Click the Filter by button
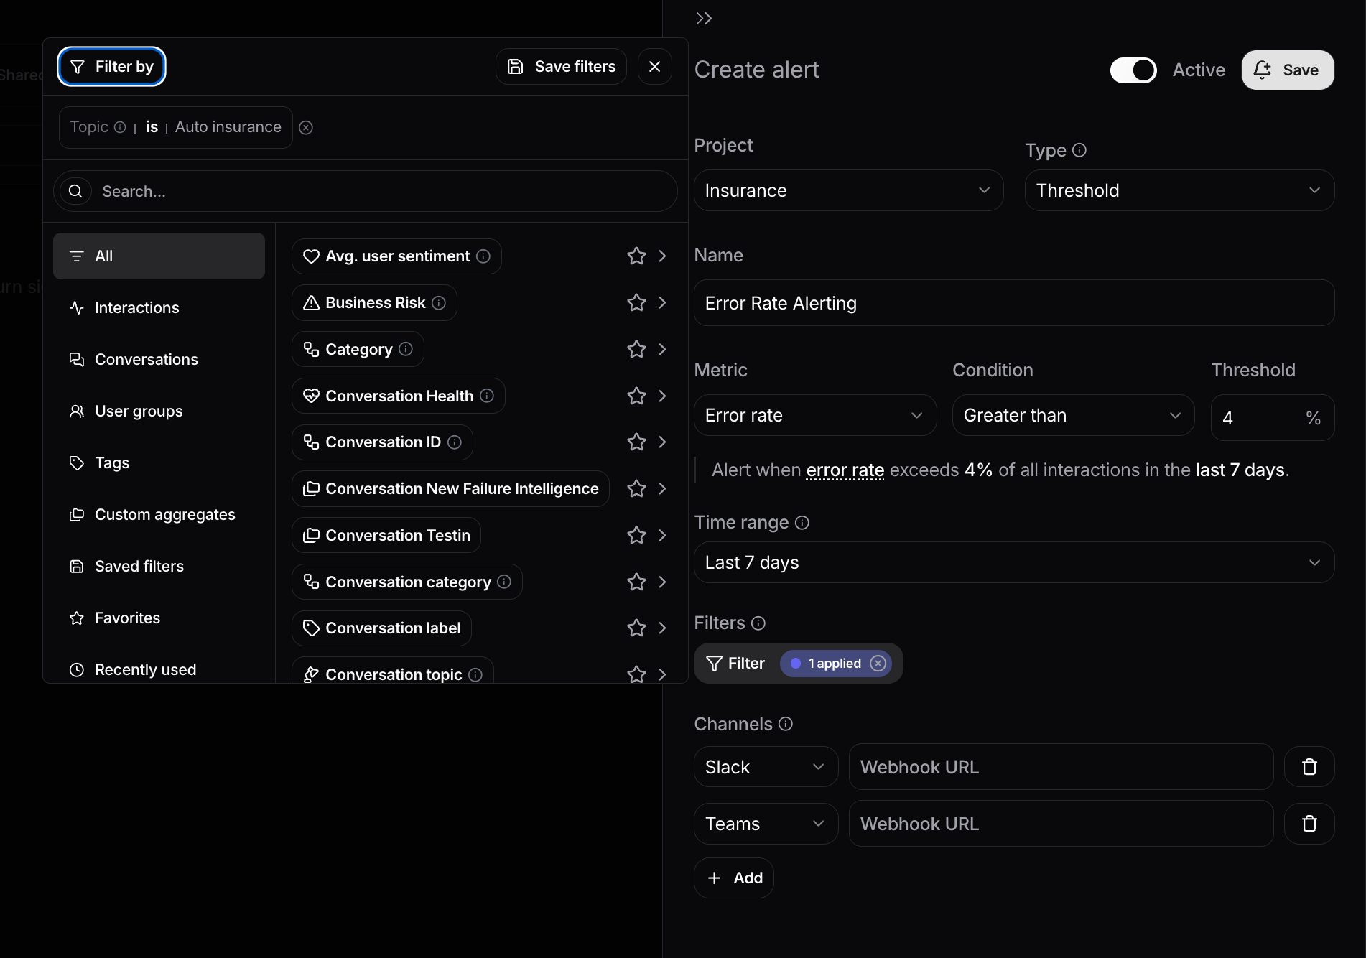 [111, 67]
